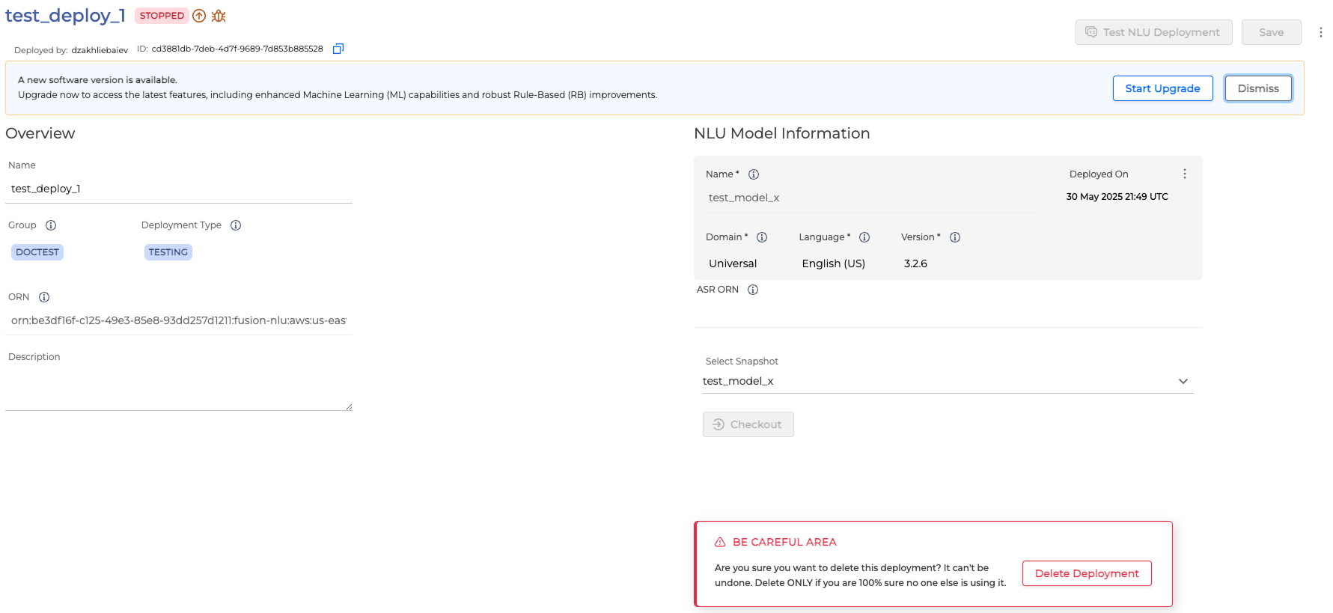The image size is (1333, 613).
Task: Click the ORN info icon
Action: [x=44, y=297]
